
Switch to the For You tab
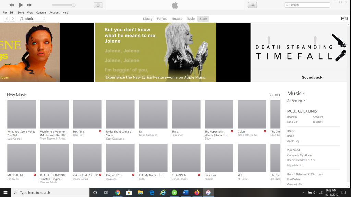coord(162,19)
